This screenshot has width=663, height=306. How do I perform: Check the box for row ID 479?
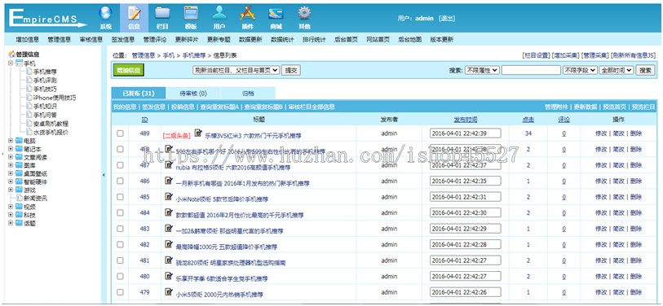click(x=120, y=292)
